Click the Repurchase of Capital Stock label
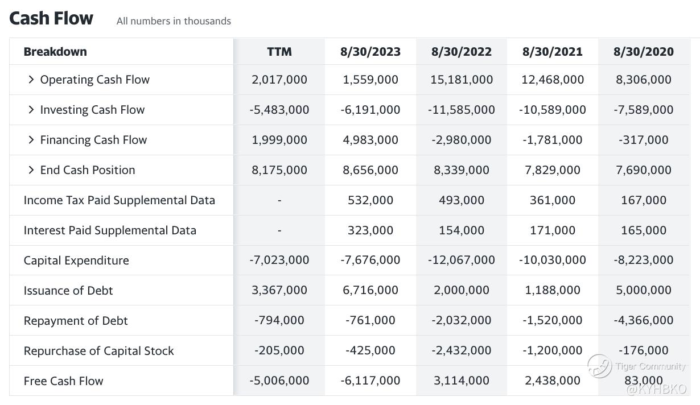 99,351
